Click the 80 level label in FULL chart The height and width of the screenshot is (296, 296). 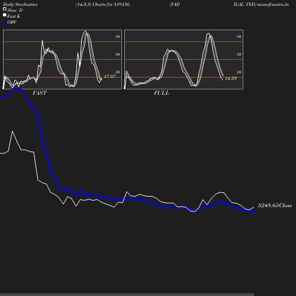coord(239,37)
